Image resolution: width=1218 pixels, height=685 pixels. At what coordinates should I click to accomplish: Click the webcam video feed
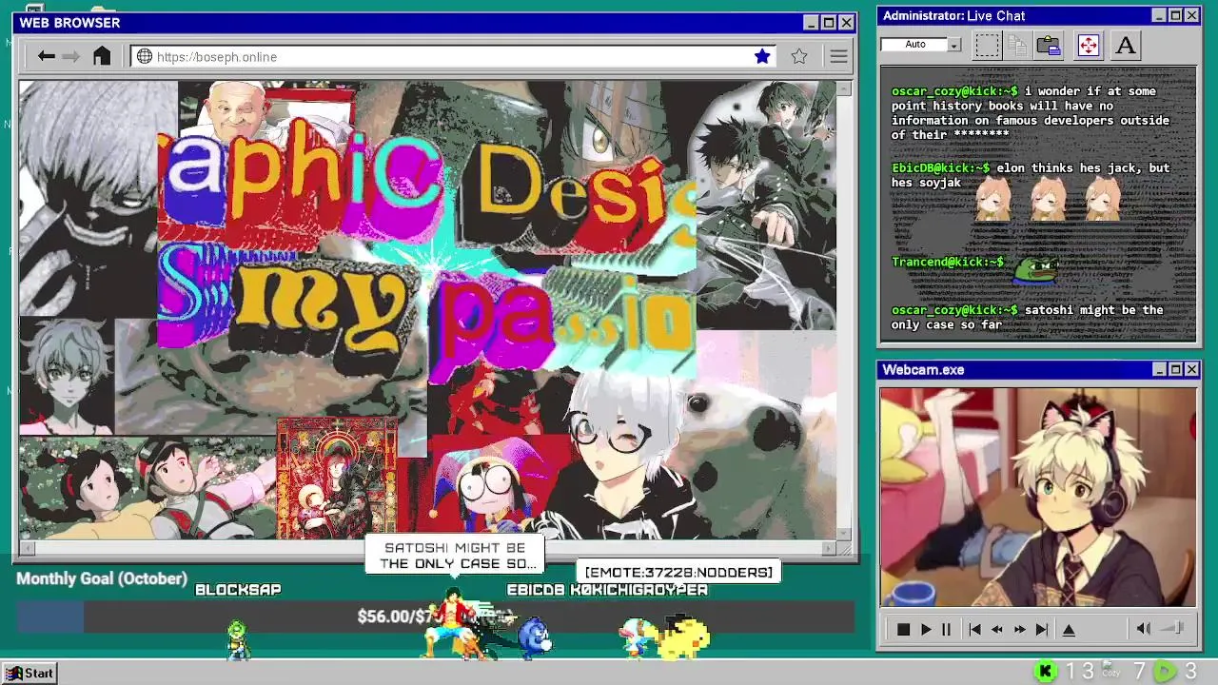tap(1037, 496)
